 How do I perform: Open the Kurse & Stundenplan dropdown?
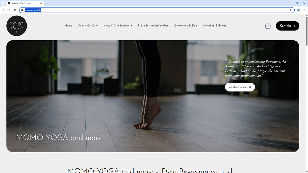click(x=118, y=26)
